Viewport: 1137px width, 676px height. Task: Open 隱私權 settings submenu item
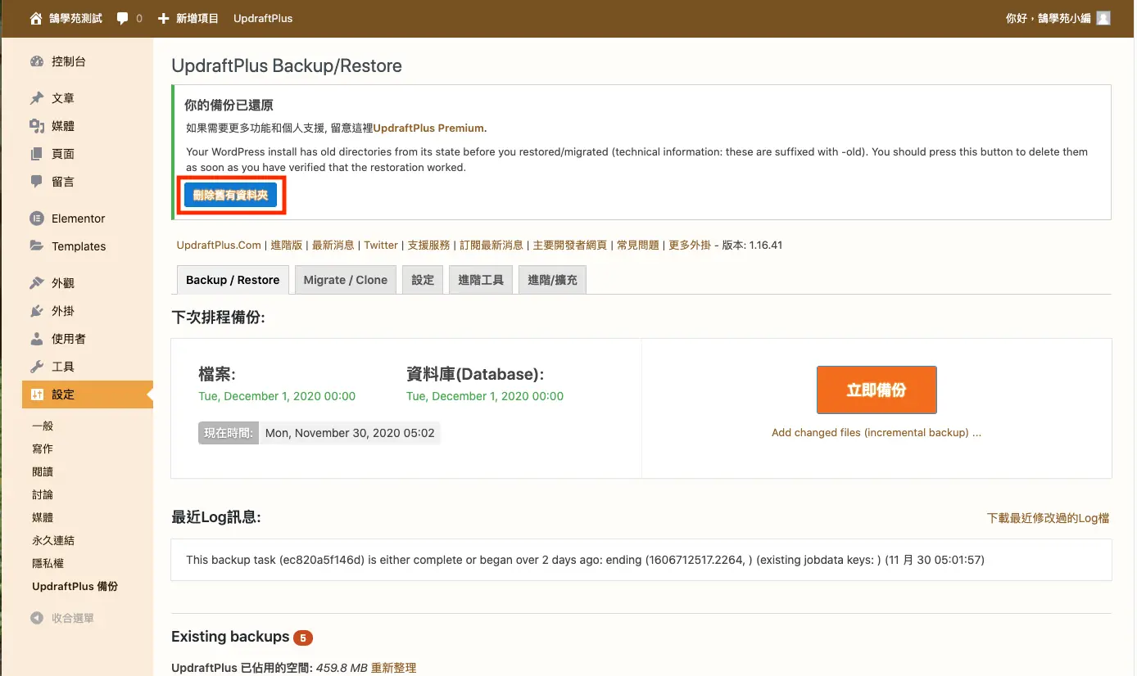click(48, 563)
